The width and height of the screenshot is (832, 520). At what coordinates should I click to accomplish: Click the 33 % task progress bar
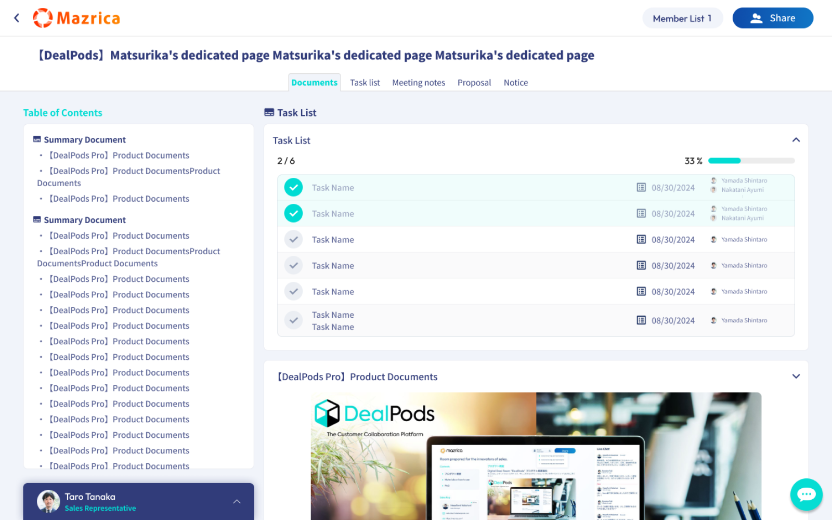[x=751, y=161]
